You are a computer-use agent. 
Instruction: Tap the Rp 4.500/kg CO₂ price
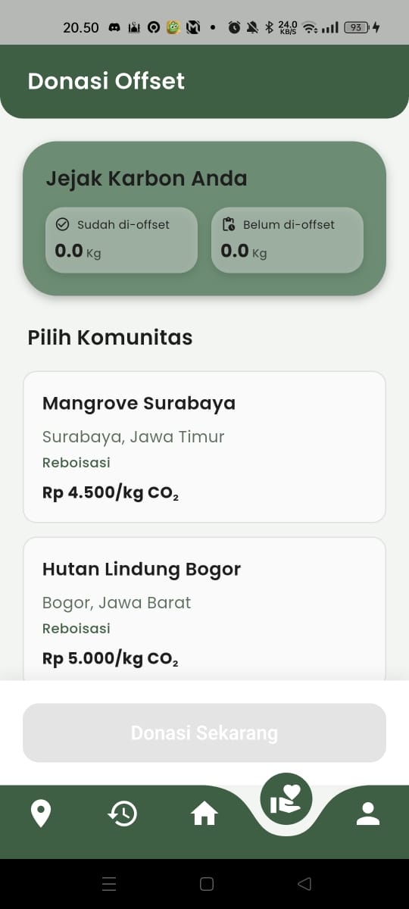[111, 493]
